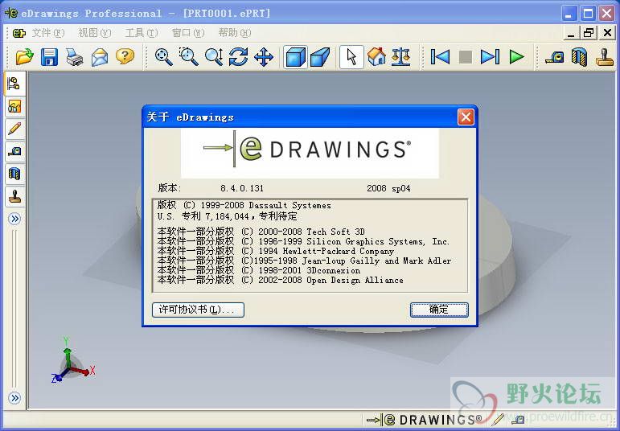Select the Rotate view tool
The height and width of the screenshot is (431, 620).
pyautogui.click(x=239, y=57)
